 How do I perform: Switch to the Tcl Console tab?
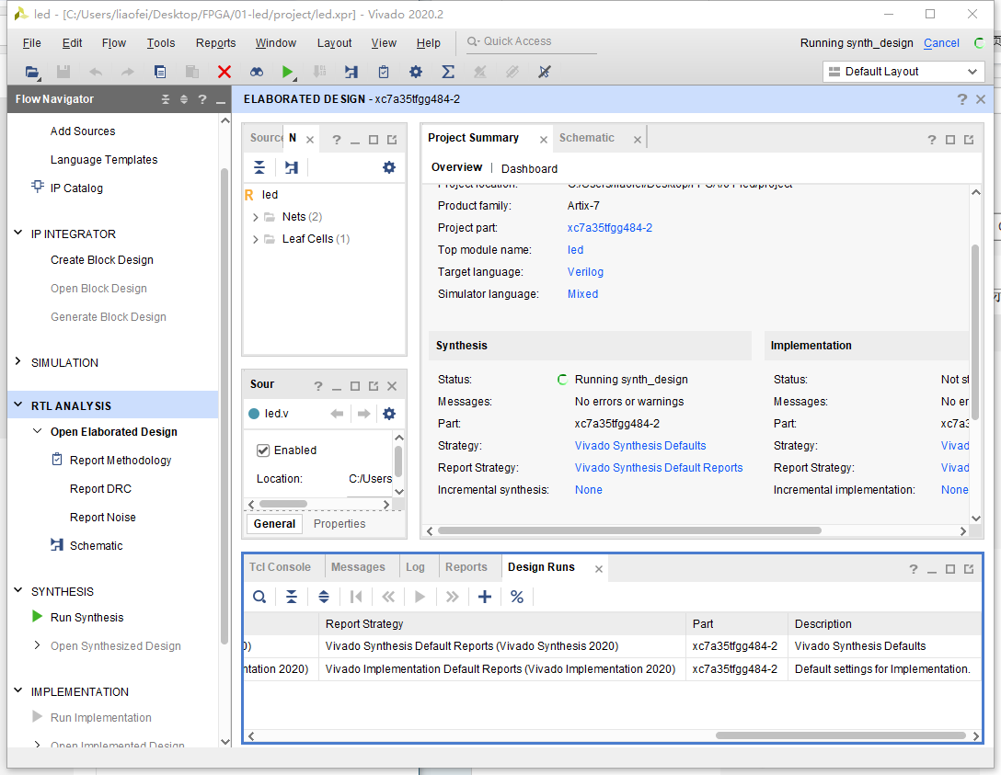280,567
